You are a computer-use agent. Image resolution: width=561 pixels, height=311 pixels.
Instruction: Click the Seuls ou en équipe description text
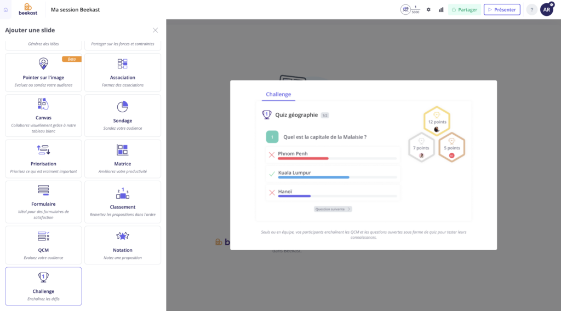(364, 234)
